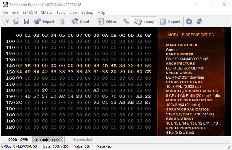Open the Report view
This screenshot has width=232, height=150.
(170, 22)
